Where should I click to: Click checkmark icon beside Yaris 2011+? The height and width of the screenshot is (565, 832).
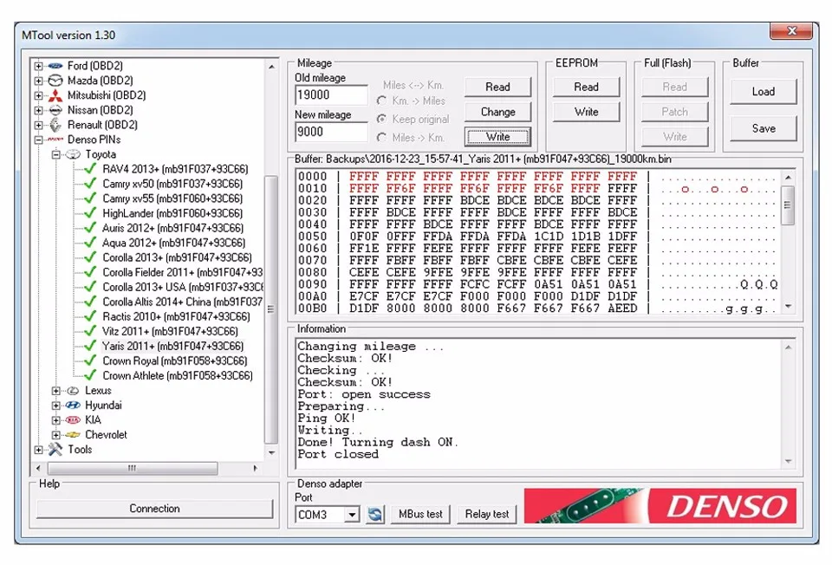[90, 346]
